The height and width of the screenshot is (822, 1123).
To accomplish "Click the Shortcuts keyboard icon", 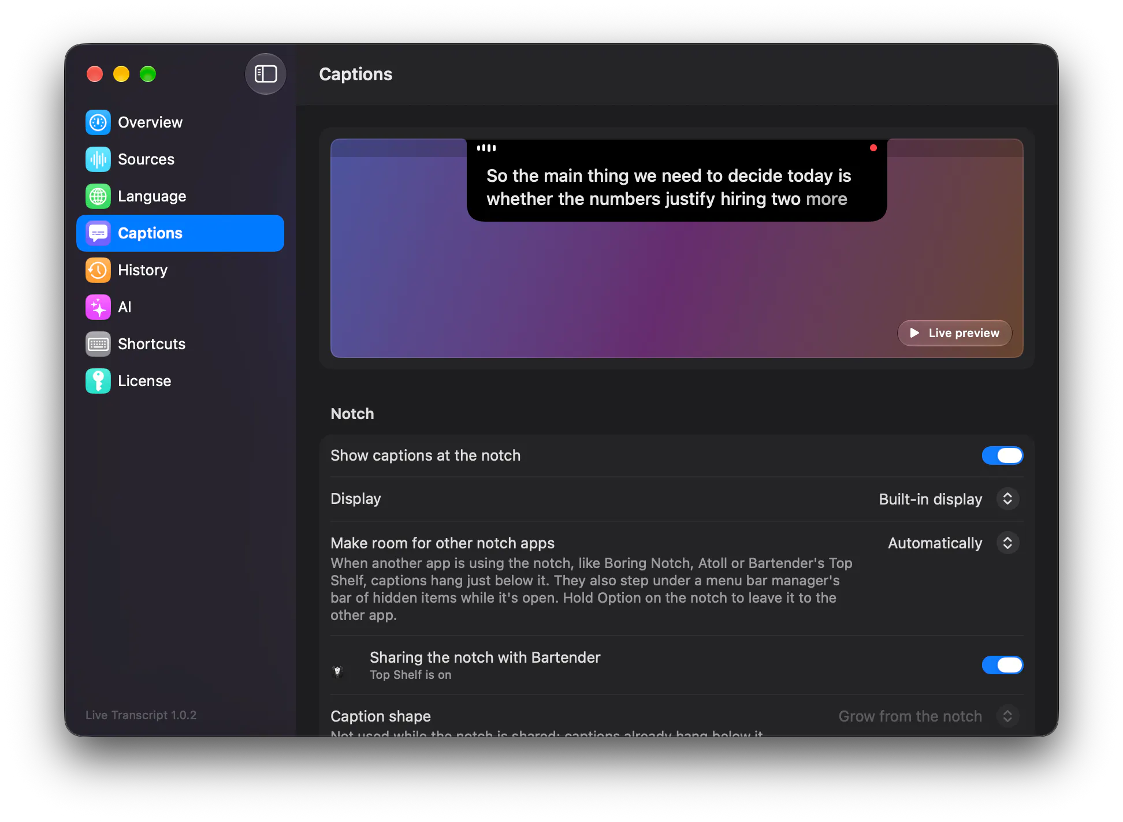I will tap(98, 344).
